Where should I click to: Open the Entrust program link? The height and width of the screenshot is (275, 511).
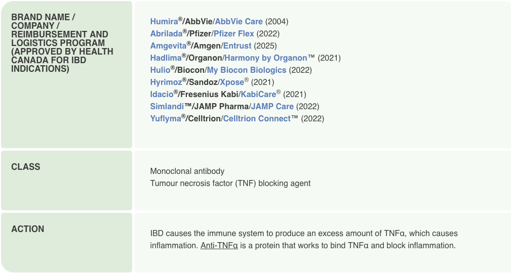[x=237, y=46]
